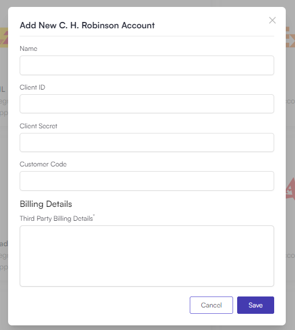Viewport: 295px width, 330px height.
Task: Click the Name field label
Action: point(28,49)
